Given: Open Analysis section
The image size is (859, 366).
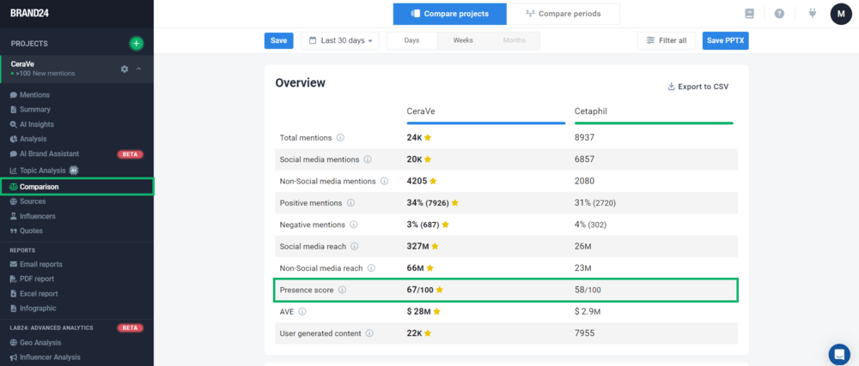Looking at the screenshot, I should coord(34,139).
